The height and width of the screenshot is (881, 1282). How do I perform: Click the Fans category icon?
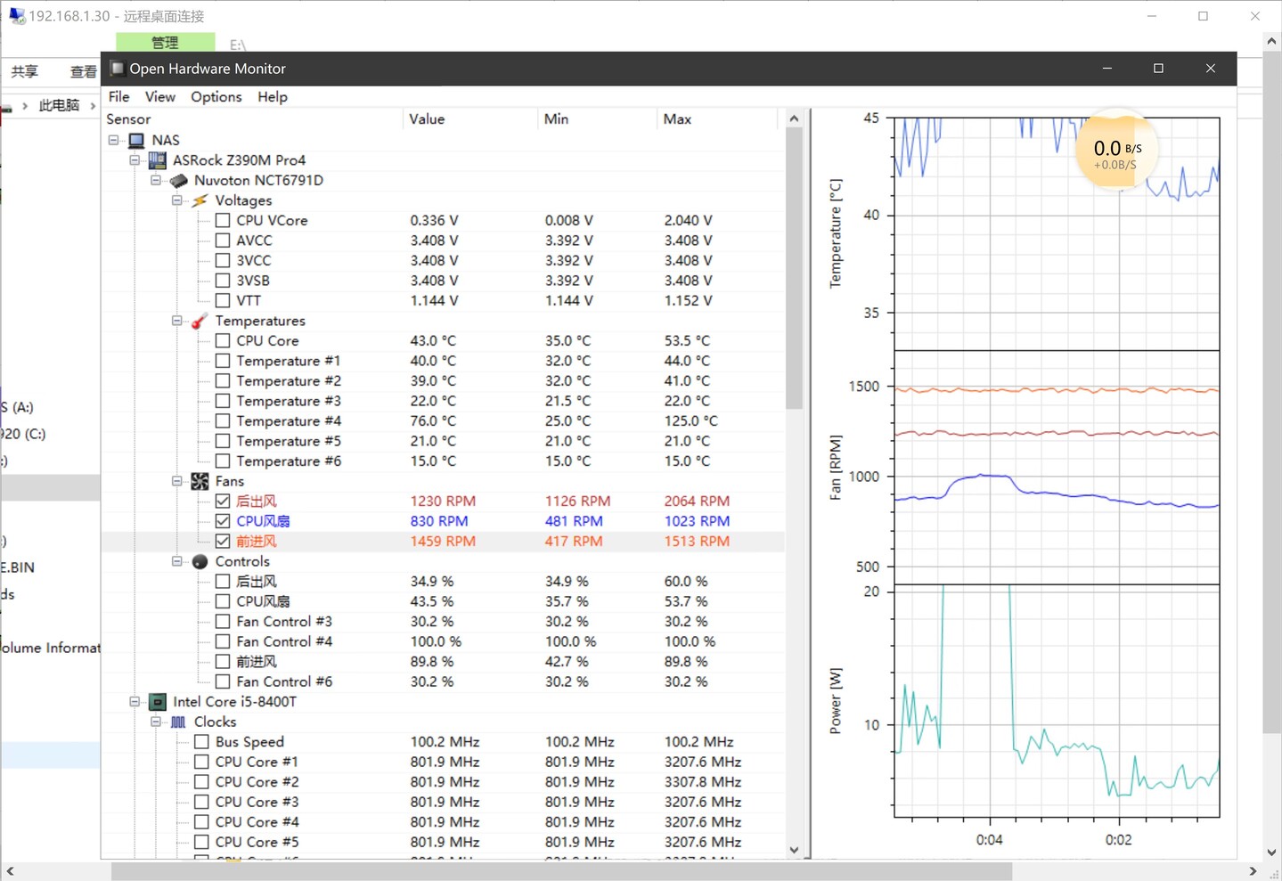point(200,481)
